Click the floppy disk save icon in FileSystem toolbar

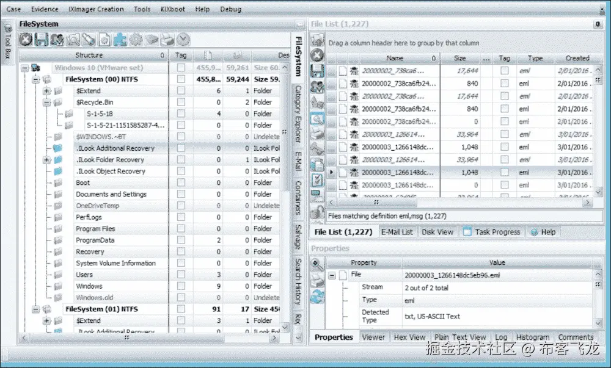click(x=42, y=40)
